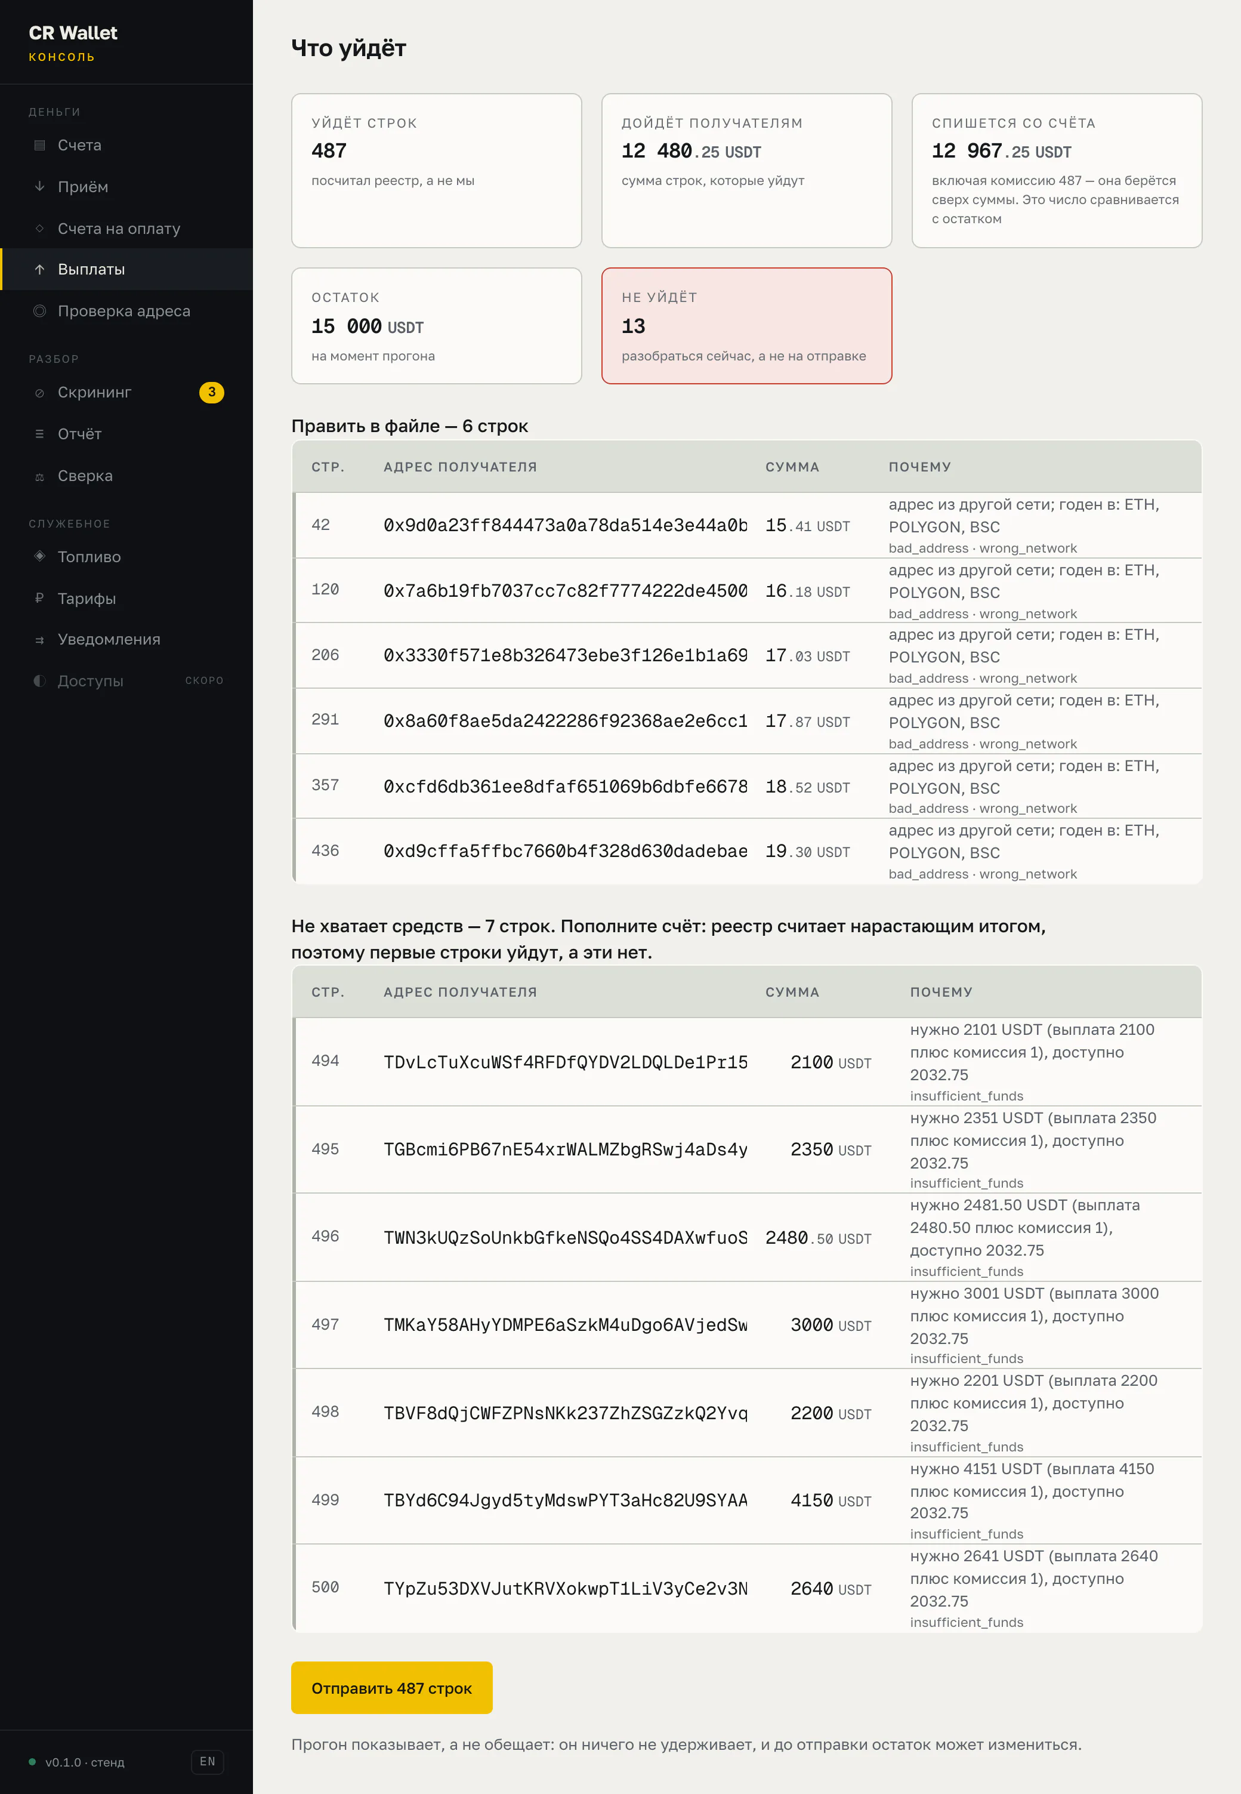1241x1794 pixels.
Task: Click the address in row 500
Action: tap(565, 1589)
